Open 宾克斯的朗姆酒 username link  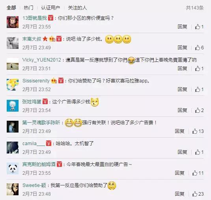coord(39,164)
